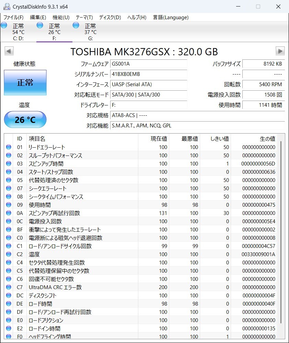
Task: Click the TOSHIBA MK3276GSX : 320.0 GB title
Action: pyautogui.click(x=144, y=52)
